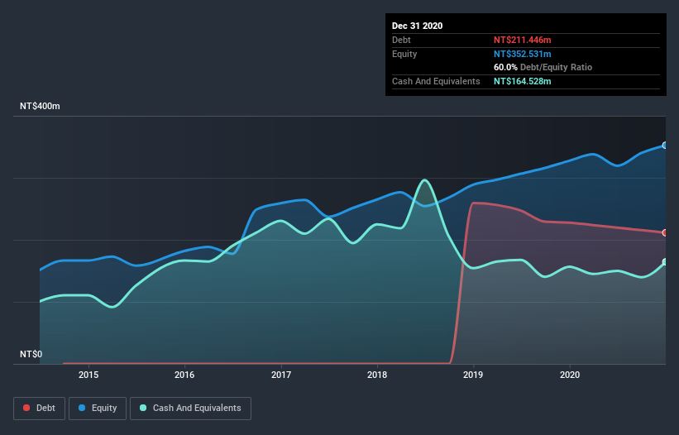Toggle the Equity series legend button
This screenshot has width=679, height=435.
(x=98, y=409)
